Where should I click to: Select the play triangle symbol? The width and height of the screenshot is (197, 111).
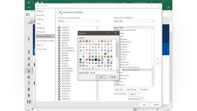(x=108, y=69)
